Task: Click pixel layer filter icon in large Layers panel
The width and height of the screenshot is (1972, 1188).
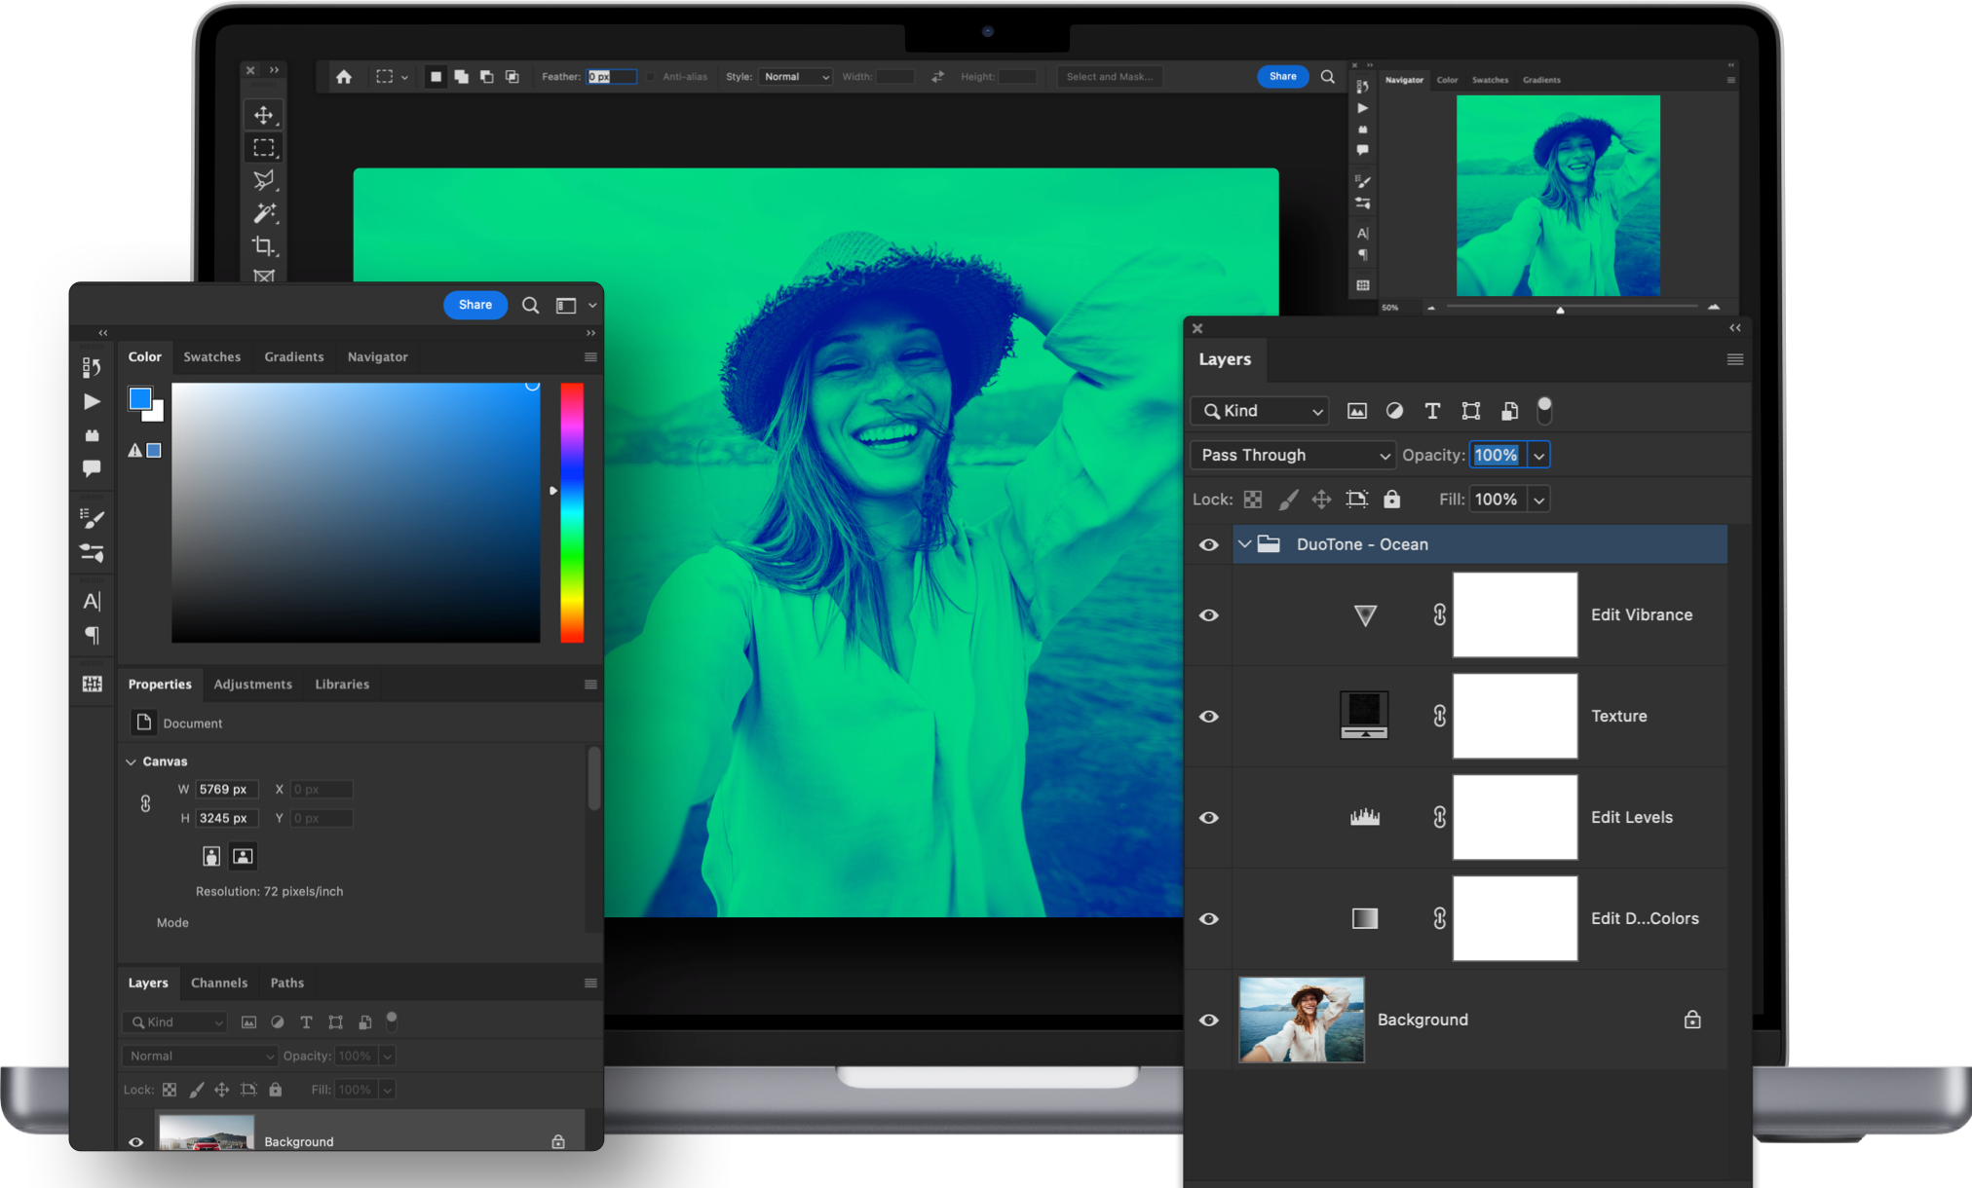Action: tap(1356, 411)
